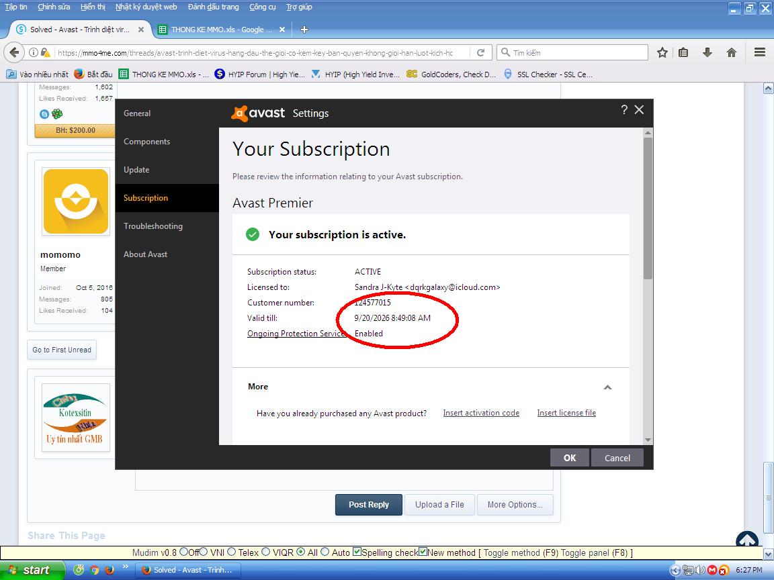Bookmark this page with the star icon
Image resolution: width=774 pixels, height=580 pixels.
coord(662,52)
